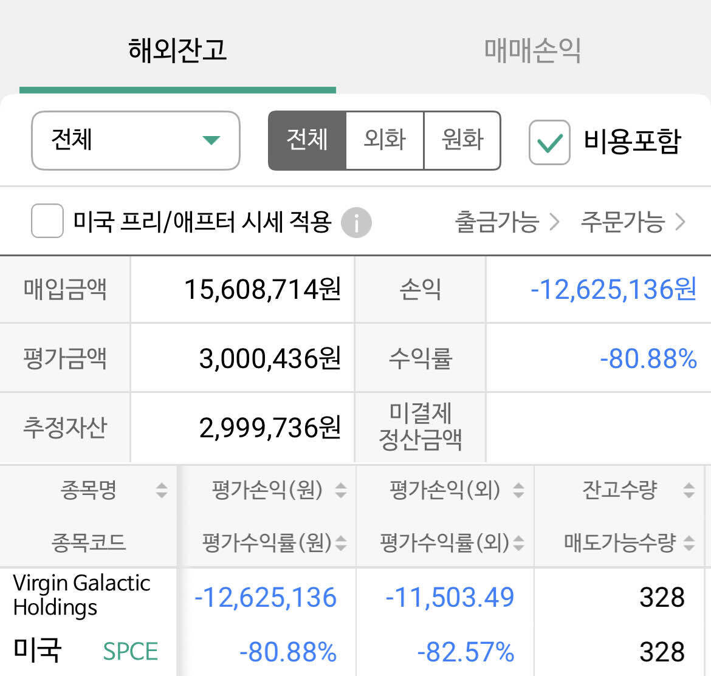Expand 주문가능 using its chevron
The width and height of the screenshot is (711, 676).
pyautogui.click(x=679, y=222)
